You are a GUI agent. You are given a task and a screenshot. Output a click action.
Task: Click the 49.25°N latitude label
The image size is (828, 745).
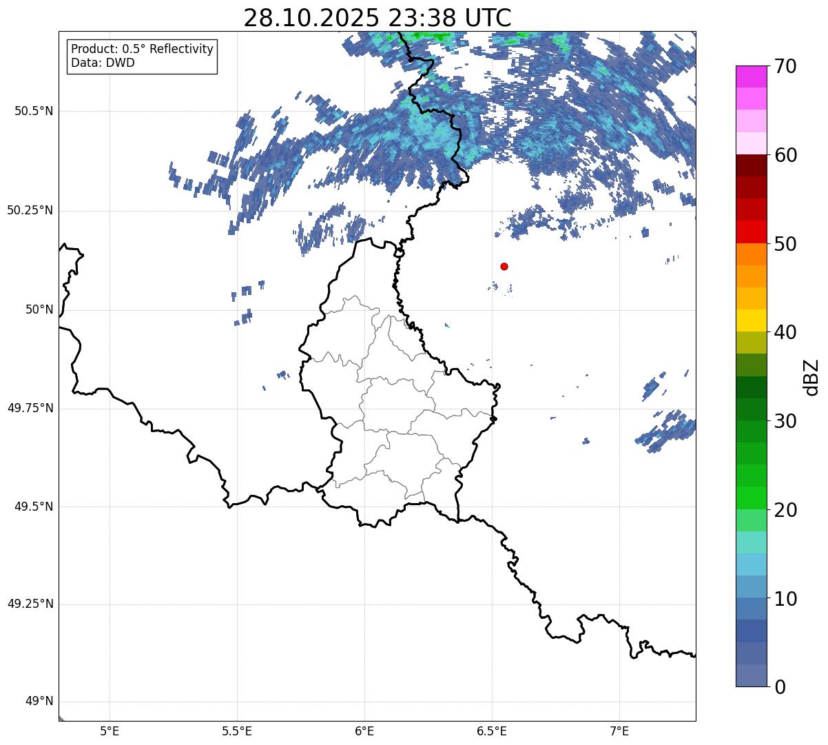pyautogui.click(x=30, y=604)
